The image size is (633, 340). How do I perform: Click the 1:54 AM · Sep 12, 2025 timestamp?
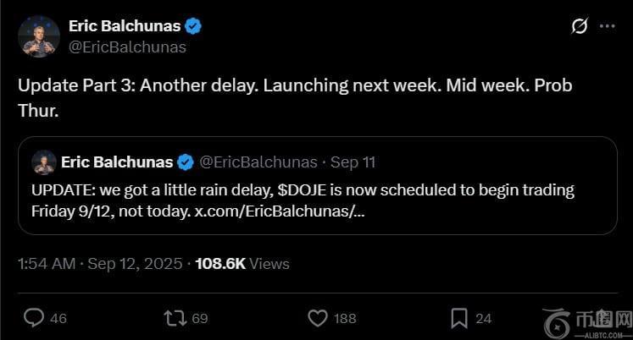click(x=100, y=264)
